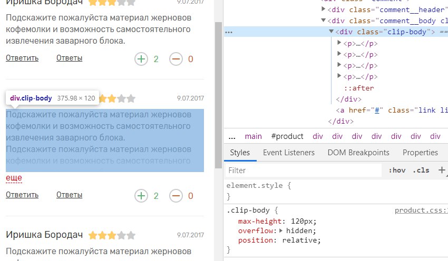
Task: Select main in the breadcrumb bar
Action: 253,136
